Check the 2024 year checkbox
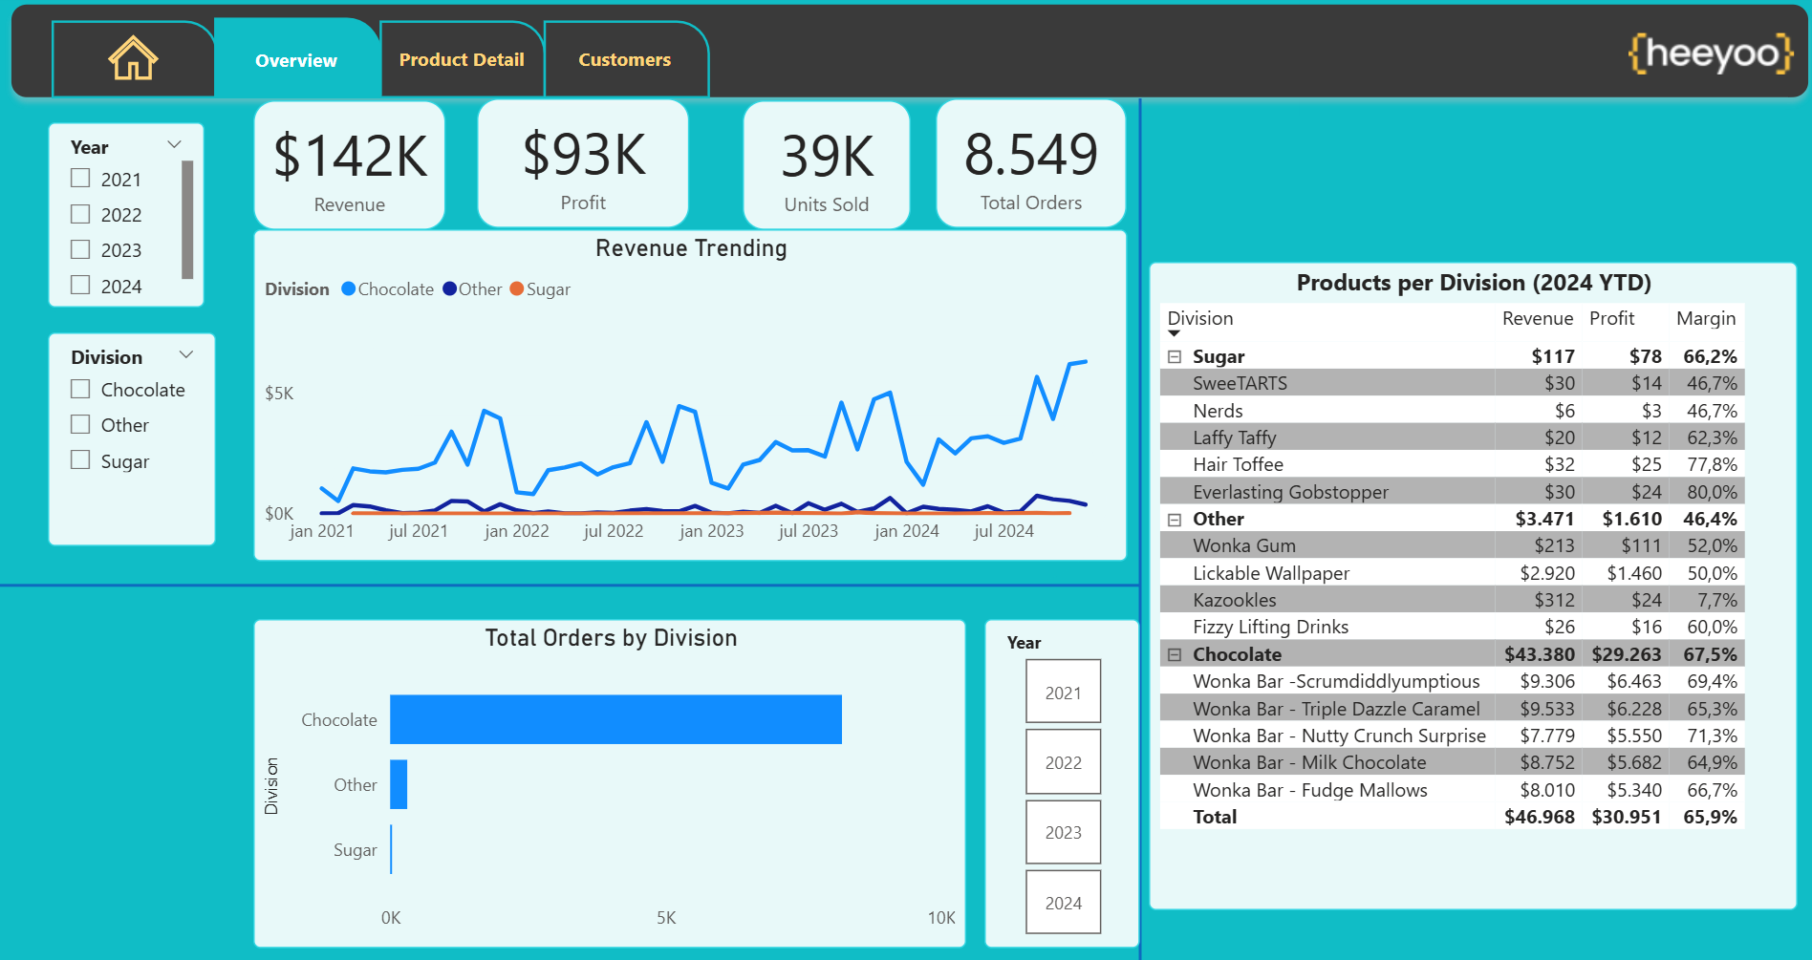This screenshot has width=1812, height=960. 80,286
